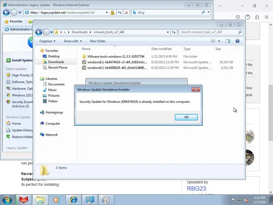This screenshot has width=273, height=205.
Task: Open Explorer Help button
Action: (237, 41)
